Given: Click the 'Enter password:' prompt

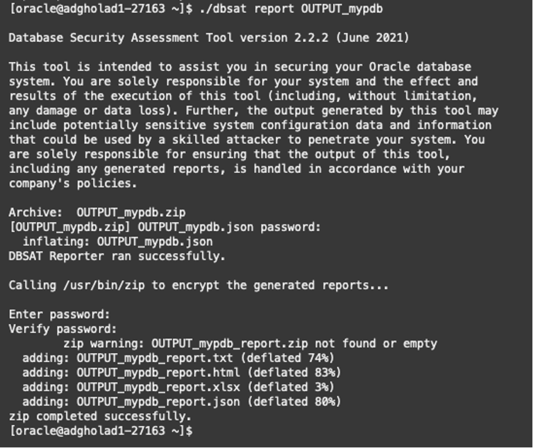Looking at the screenshot, I should point(60,314).
